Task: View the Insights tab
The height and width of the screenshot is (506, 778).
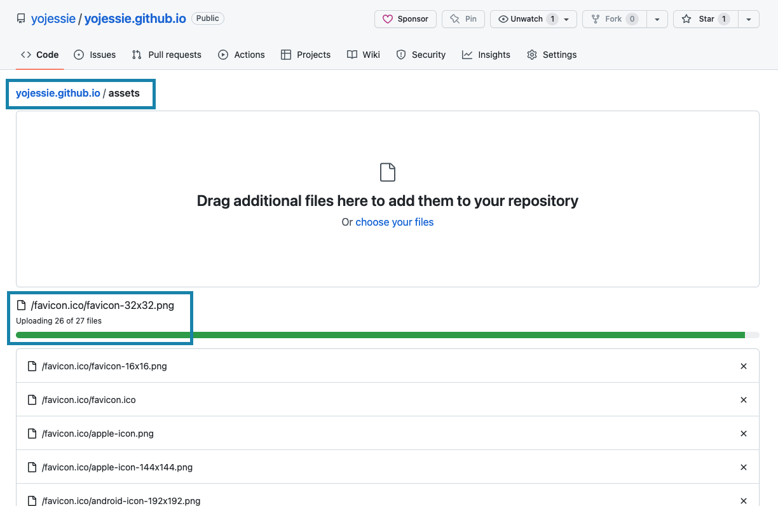Action: [x=486, y=55]
